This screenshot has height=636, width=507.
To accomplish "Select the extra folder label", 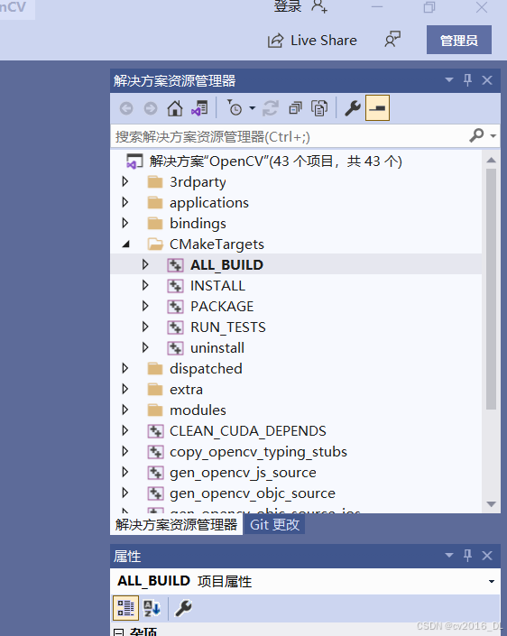I will pos(186,390).
